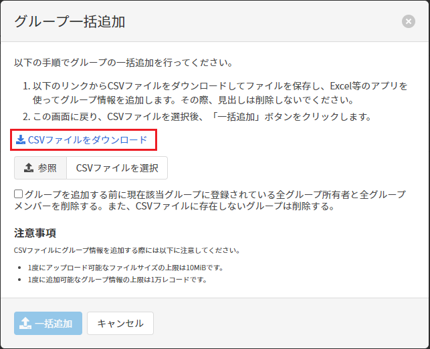The image size is (430, 349).
Task: Click the upload icon inside the 参照 button
Action: tap(29, 168)
